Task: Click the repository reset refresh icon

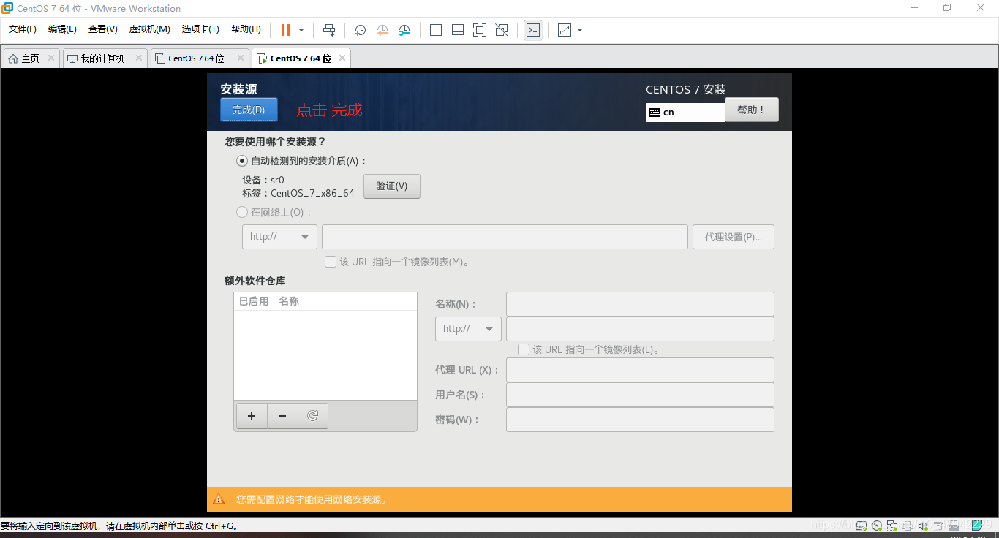Action: [313, 415]
